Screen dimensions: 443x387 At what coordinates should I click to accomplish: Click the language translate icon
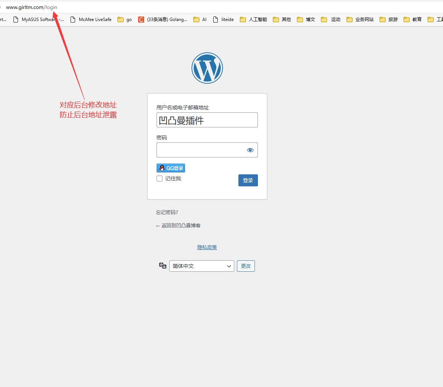(163, 266)
